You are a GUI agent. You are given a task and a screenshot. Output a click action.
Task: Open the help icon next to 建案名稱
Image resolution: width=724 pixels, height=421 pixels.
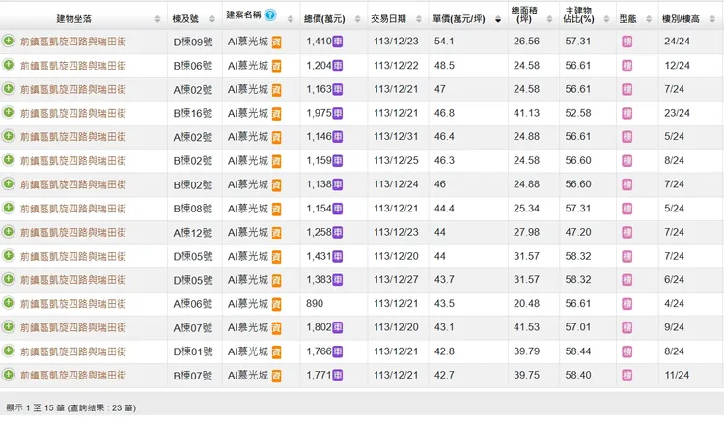pyautogui.click(x=270, y=14)
